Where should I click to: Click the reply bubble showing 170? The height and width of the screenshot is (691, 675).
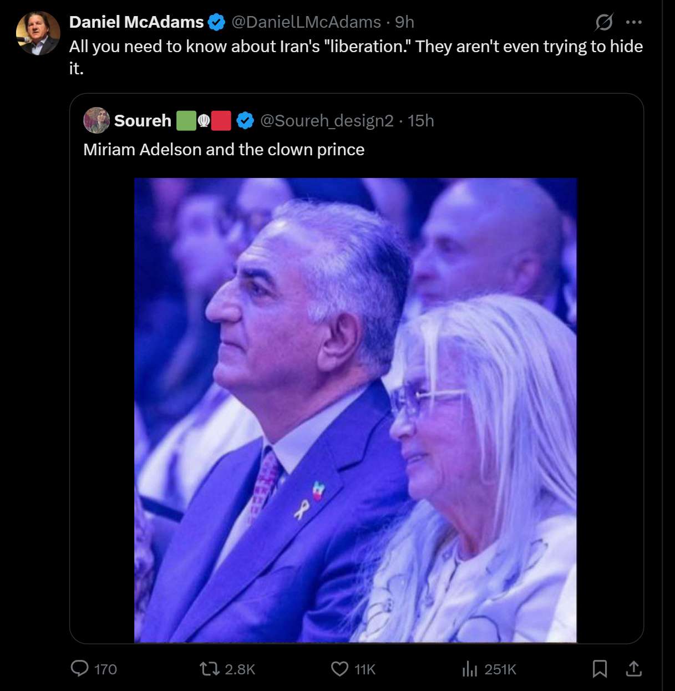[x=80, y=669]
